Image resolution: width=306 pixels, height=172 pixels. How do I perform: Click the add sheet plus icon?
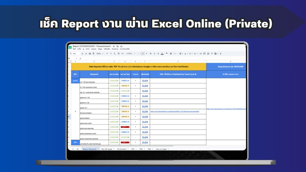[x=73, y=149]
